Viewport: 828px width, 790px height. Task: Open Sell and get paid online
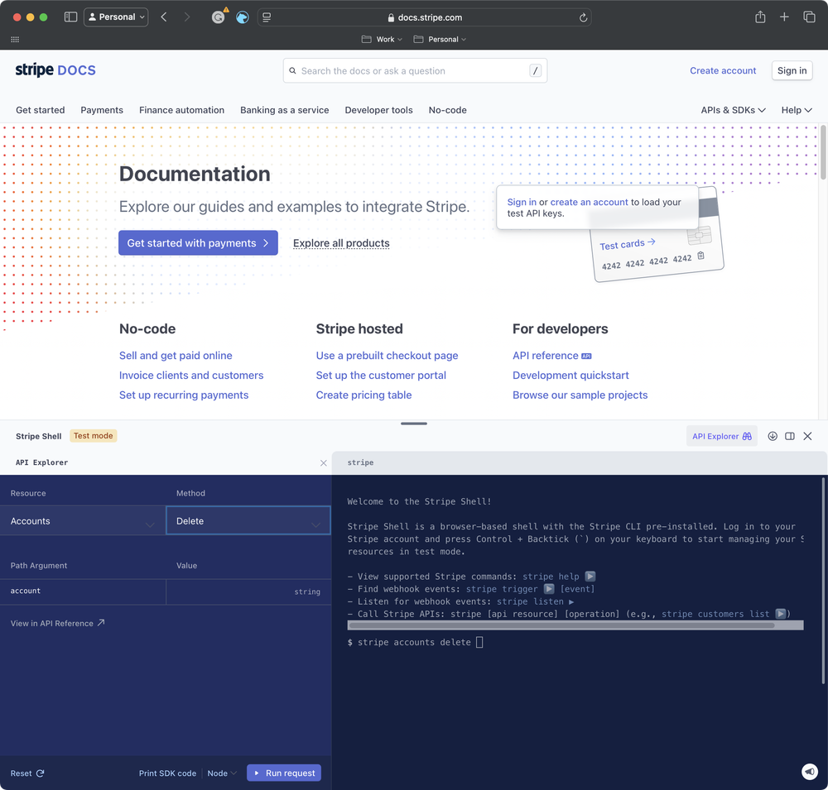[x=176, y=356]
